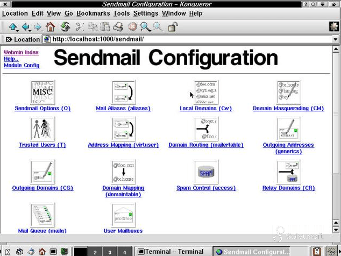Open the Module Config link
This screenshot has width=341, height=256.
(22, 65)
